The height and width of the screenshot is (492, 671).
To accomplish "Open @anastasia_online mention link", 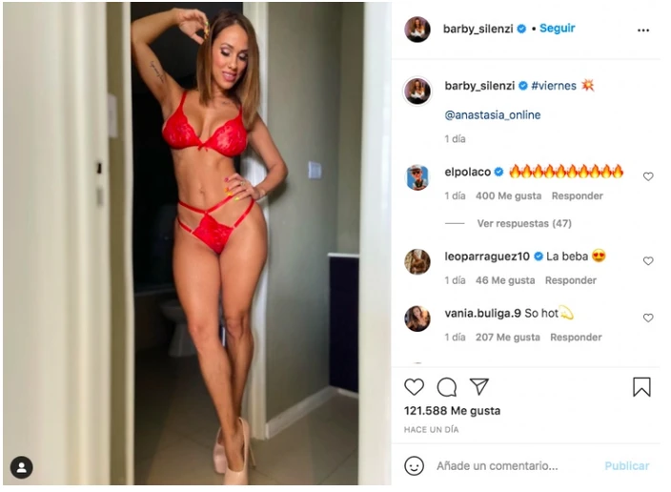I will pyautogui.click(x=493, y=114).
